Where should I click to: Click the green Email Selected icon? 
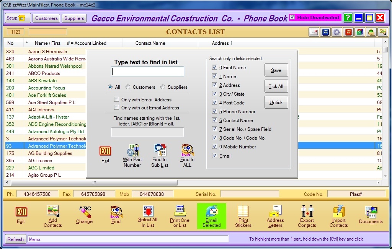click(211, 216)
